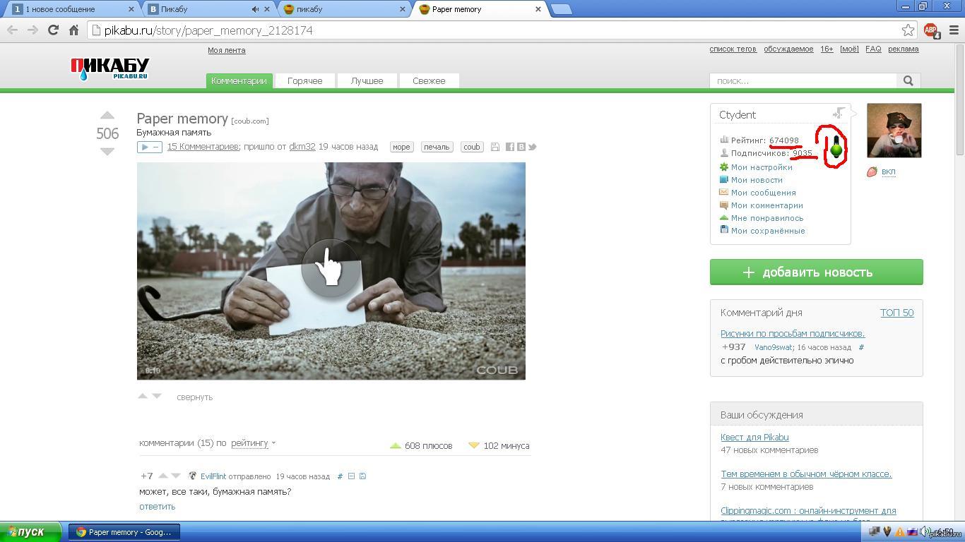Play the coub video thumbnail
The height and width of the screenshot is (542, 965).
[x=330, y=268]
